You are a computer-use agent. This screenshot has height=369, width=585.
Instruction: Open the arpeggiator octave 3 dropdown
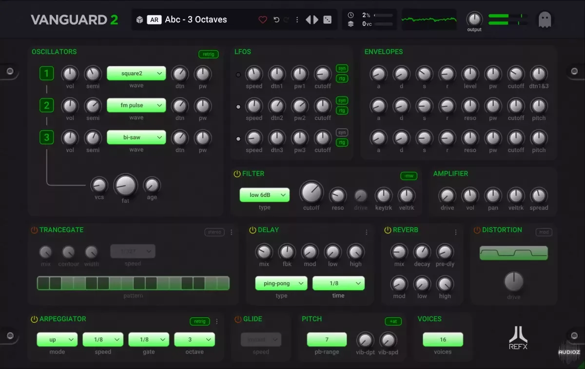(195, 340)
